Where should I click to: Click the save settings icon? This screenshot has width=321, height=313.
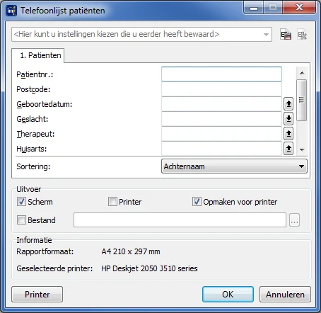tap(286, 35)
